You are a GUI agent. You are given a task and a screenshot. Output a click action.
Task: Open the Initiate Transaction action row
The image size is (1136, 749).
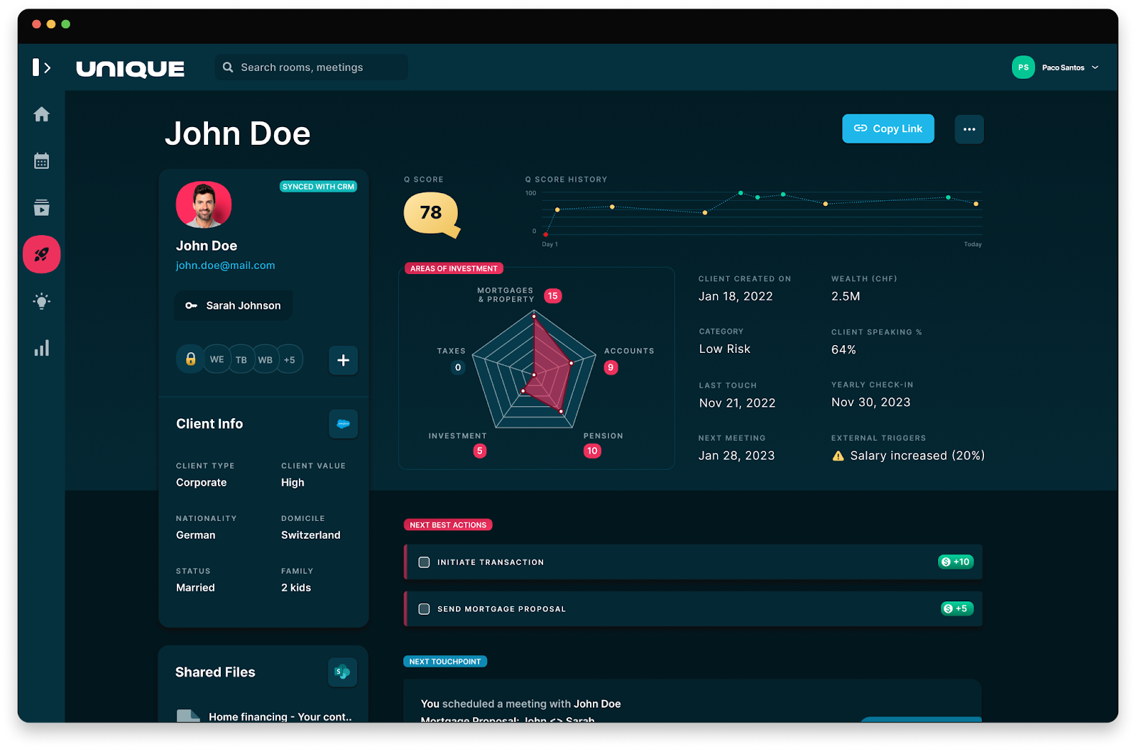[693, 562]
